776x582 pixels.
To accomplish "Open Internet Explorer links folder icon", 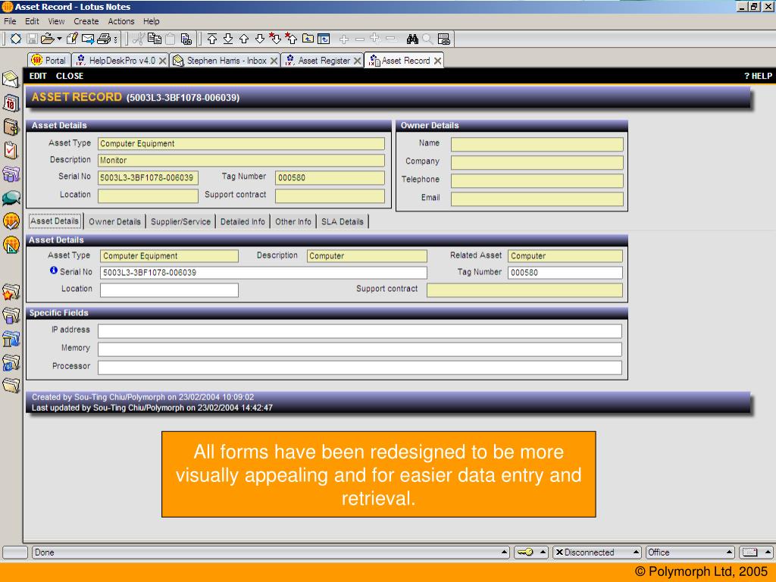I will [x=11, y=363].
